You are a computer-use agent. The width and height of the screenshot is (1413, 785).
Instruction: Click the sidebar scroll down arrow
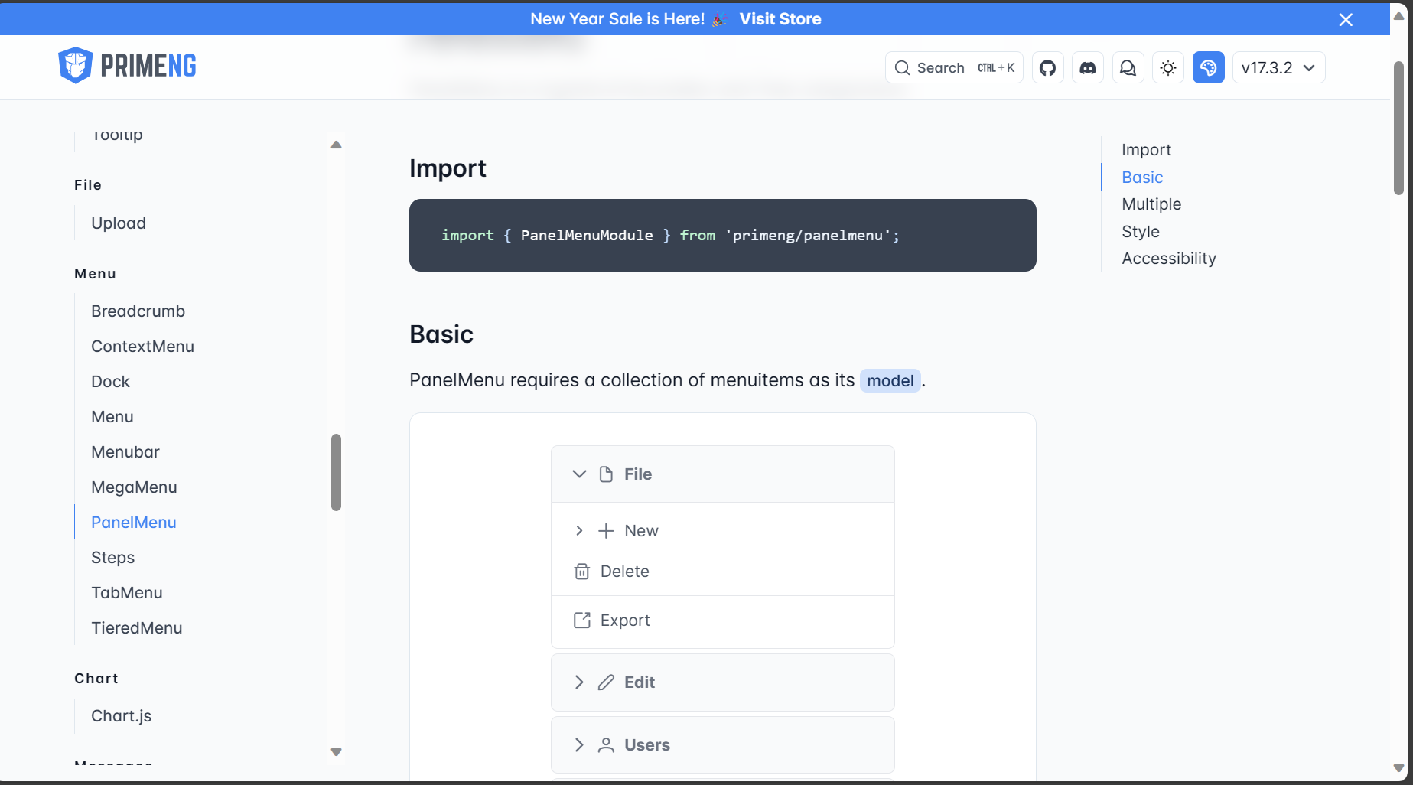336,752
